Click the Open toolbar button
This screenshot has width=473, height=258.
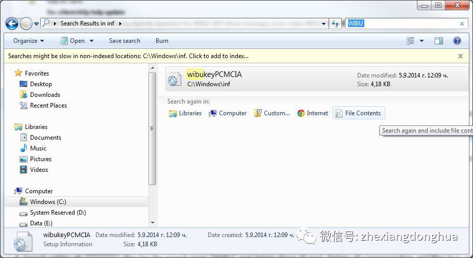coord(72,41)
